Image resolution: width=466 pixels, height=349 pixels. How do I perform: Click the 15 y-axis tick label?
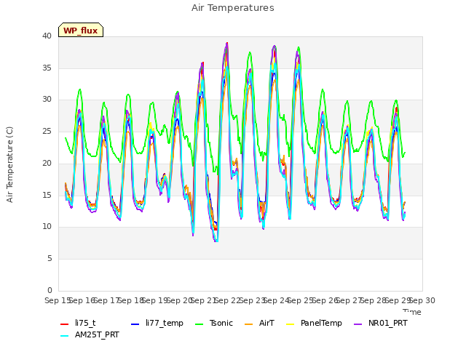point(47,195)
